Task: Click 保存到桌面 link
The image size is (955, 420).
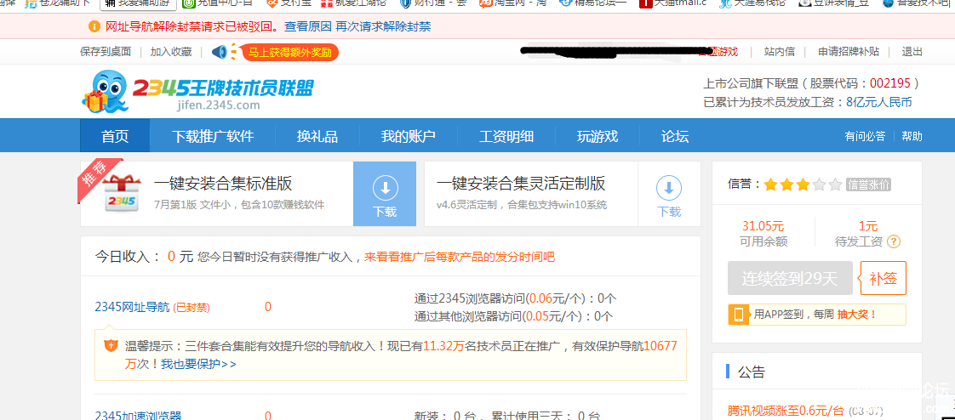Action: click(x=106, y=52)
